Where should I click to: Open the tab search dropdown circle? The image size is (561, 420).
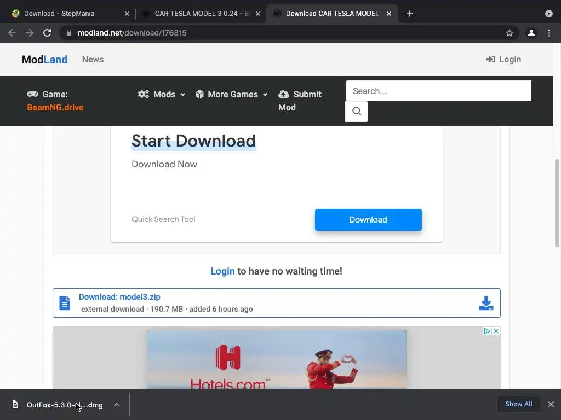(x=549, y=14)
